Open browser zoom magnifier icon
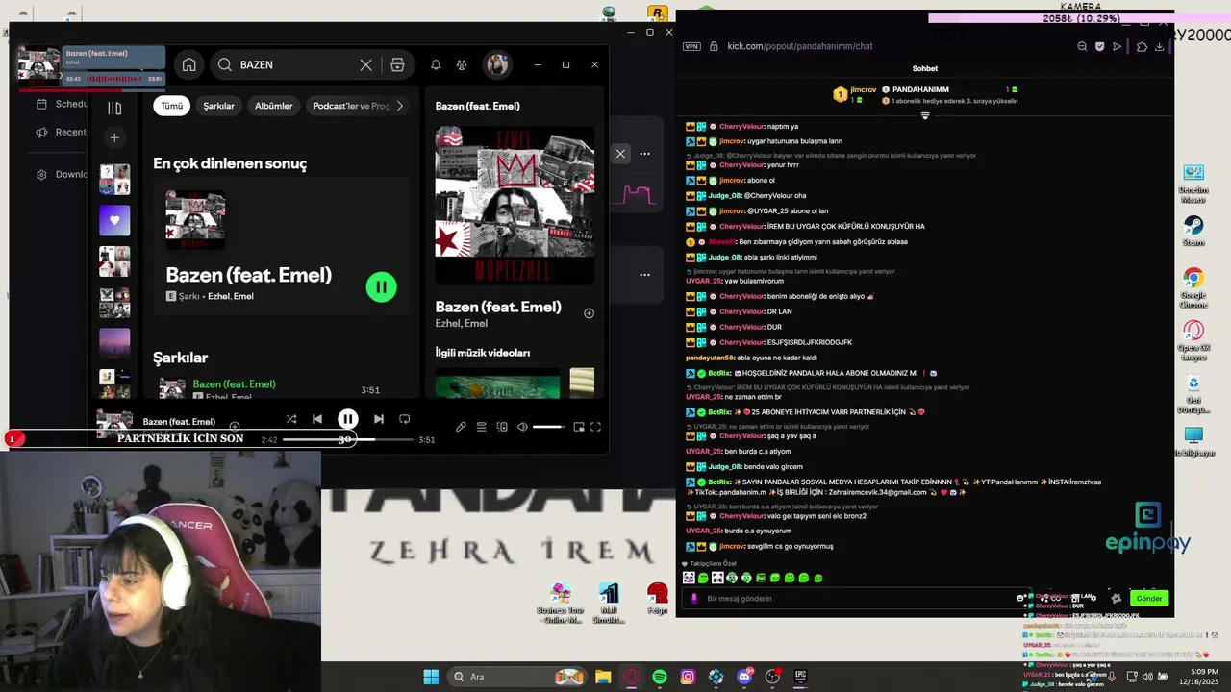 (x=1082, y=46)
